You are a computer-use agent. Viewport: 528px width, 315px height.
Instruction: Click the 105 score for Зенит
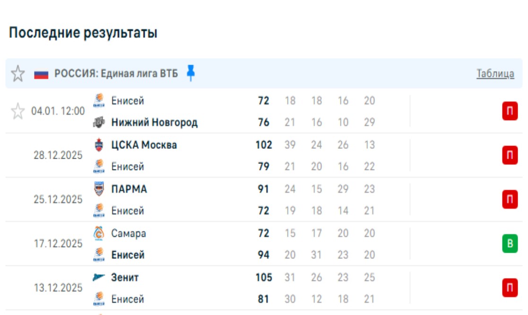(x=264, y=278)
